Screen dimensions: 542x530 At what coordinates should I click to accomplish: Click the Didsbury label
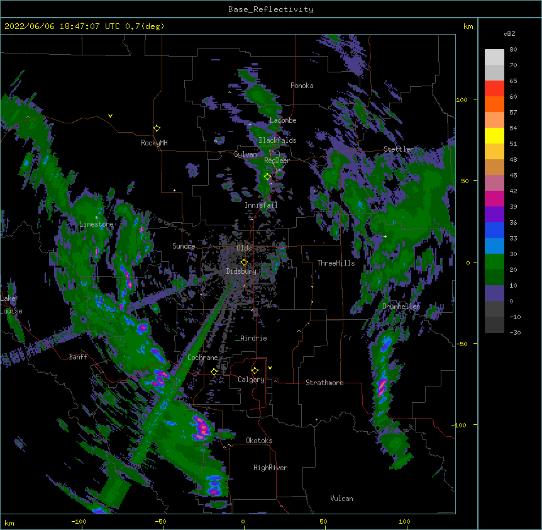click(x=241, y=271)
